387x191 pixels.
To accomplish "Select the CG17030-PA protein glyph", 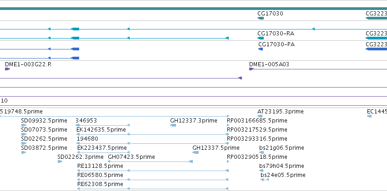I will [x=261, y=49].
